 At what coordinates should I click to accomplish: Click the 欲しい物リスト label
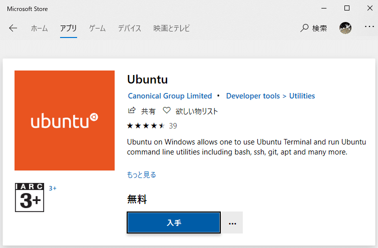(x=197, y=111)
